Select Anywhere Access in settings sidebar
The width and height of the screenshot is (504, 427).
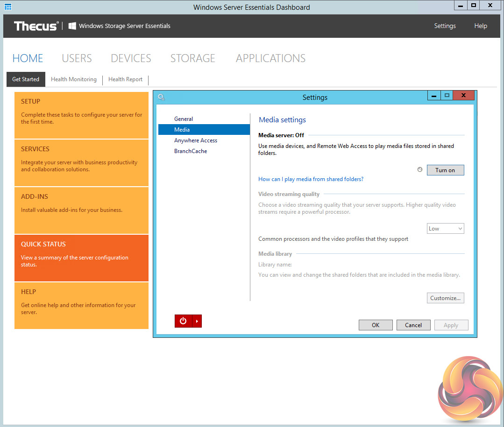pos(204,140)
